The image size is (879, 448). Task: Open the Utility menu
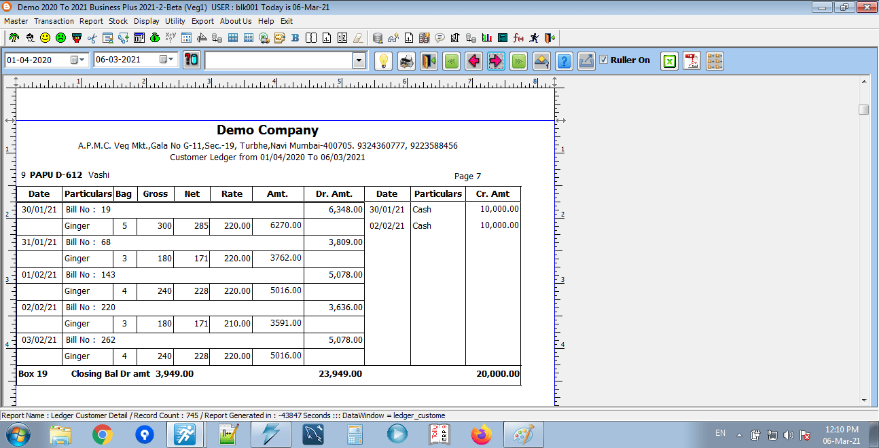coord(175,21)
